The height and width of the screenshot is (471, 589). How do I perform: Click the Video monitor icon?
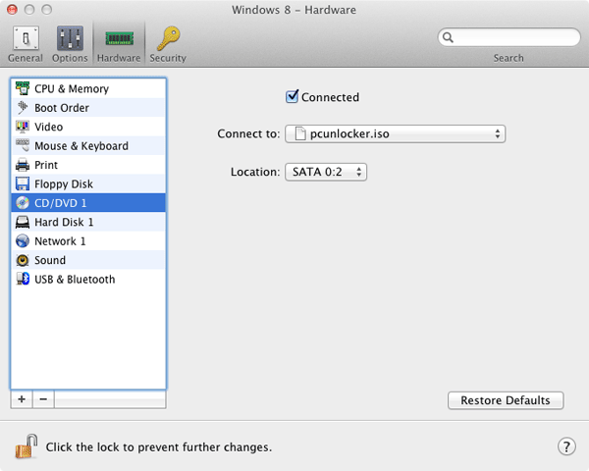pyautogui.click(x=23, y=127)
